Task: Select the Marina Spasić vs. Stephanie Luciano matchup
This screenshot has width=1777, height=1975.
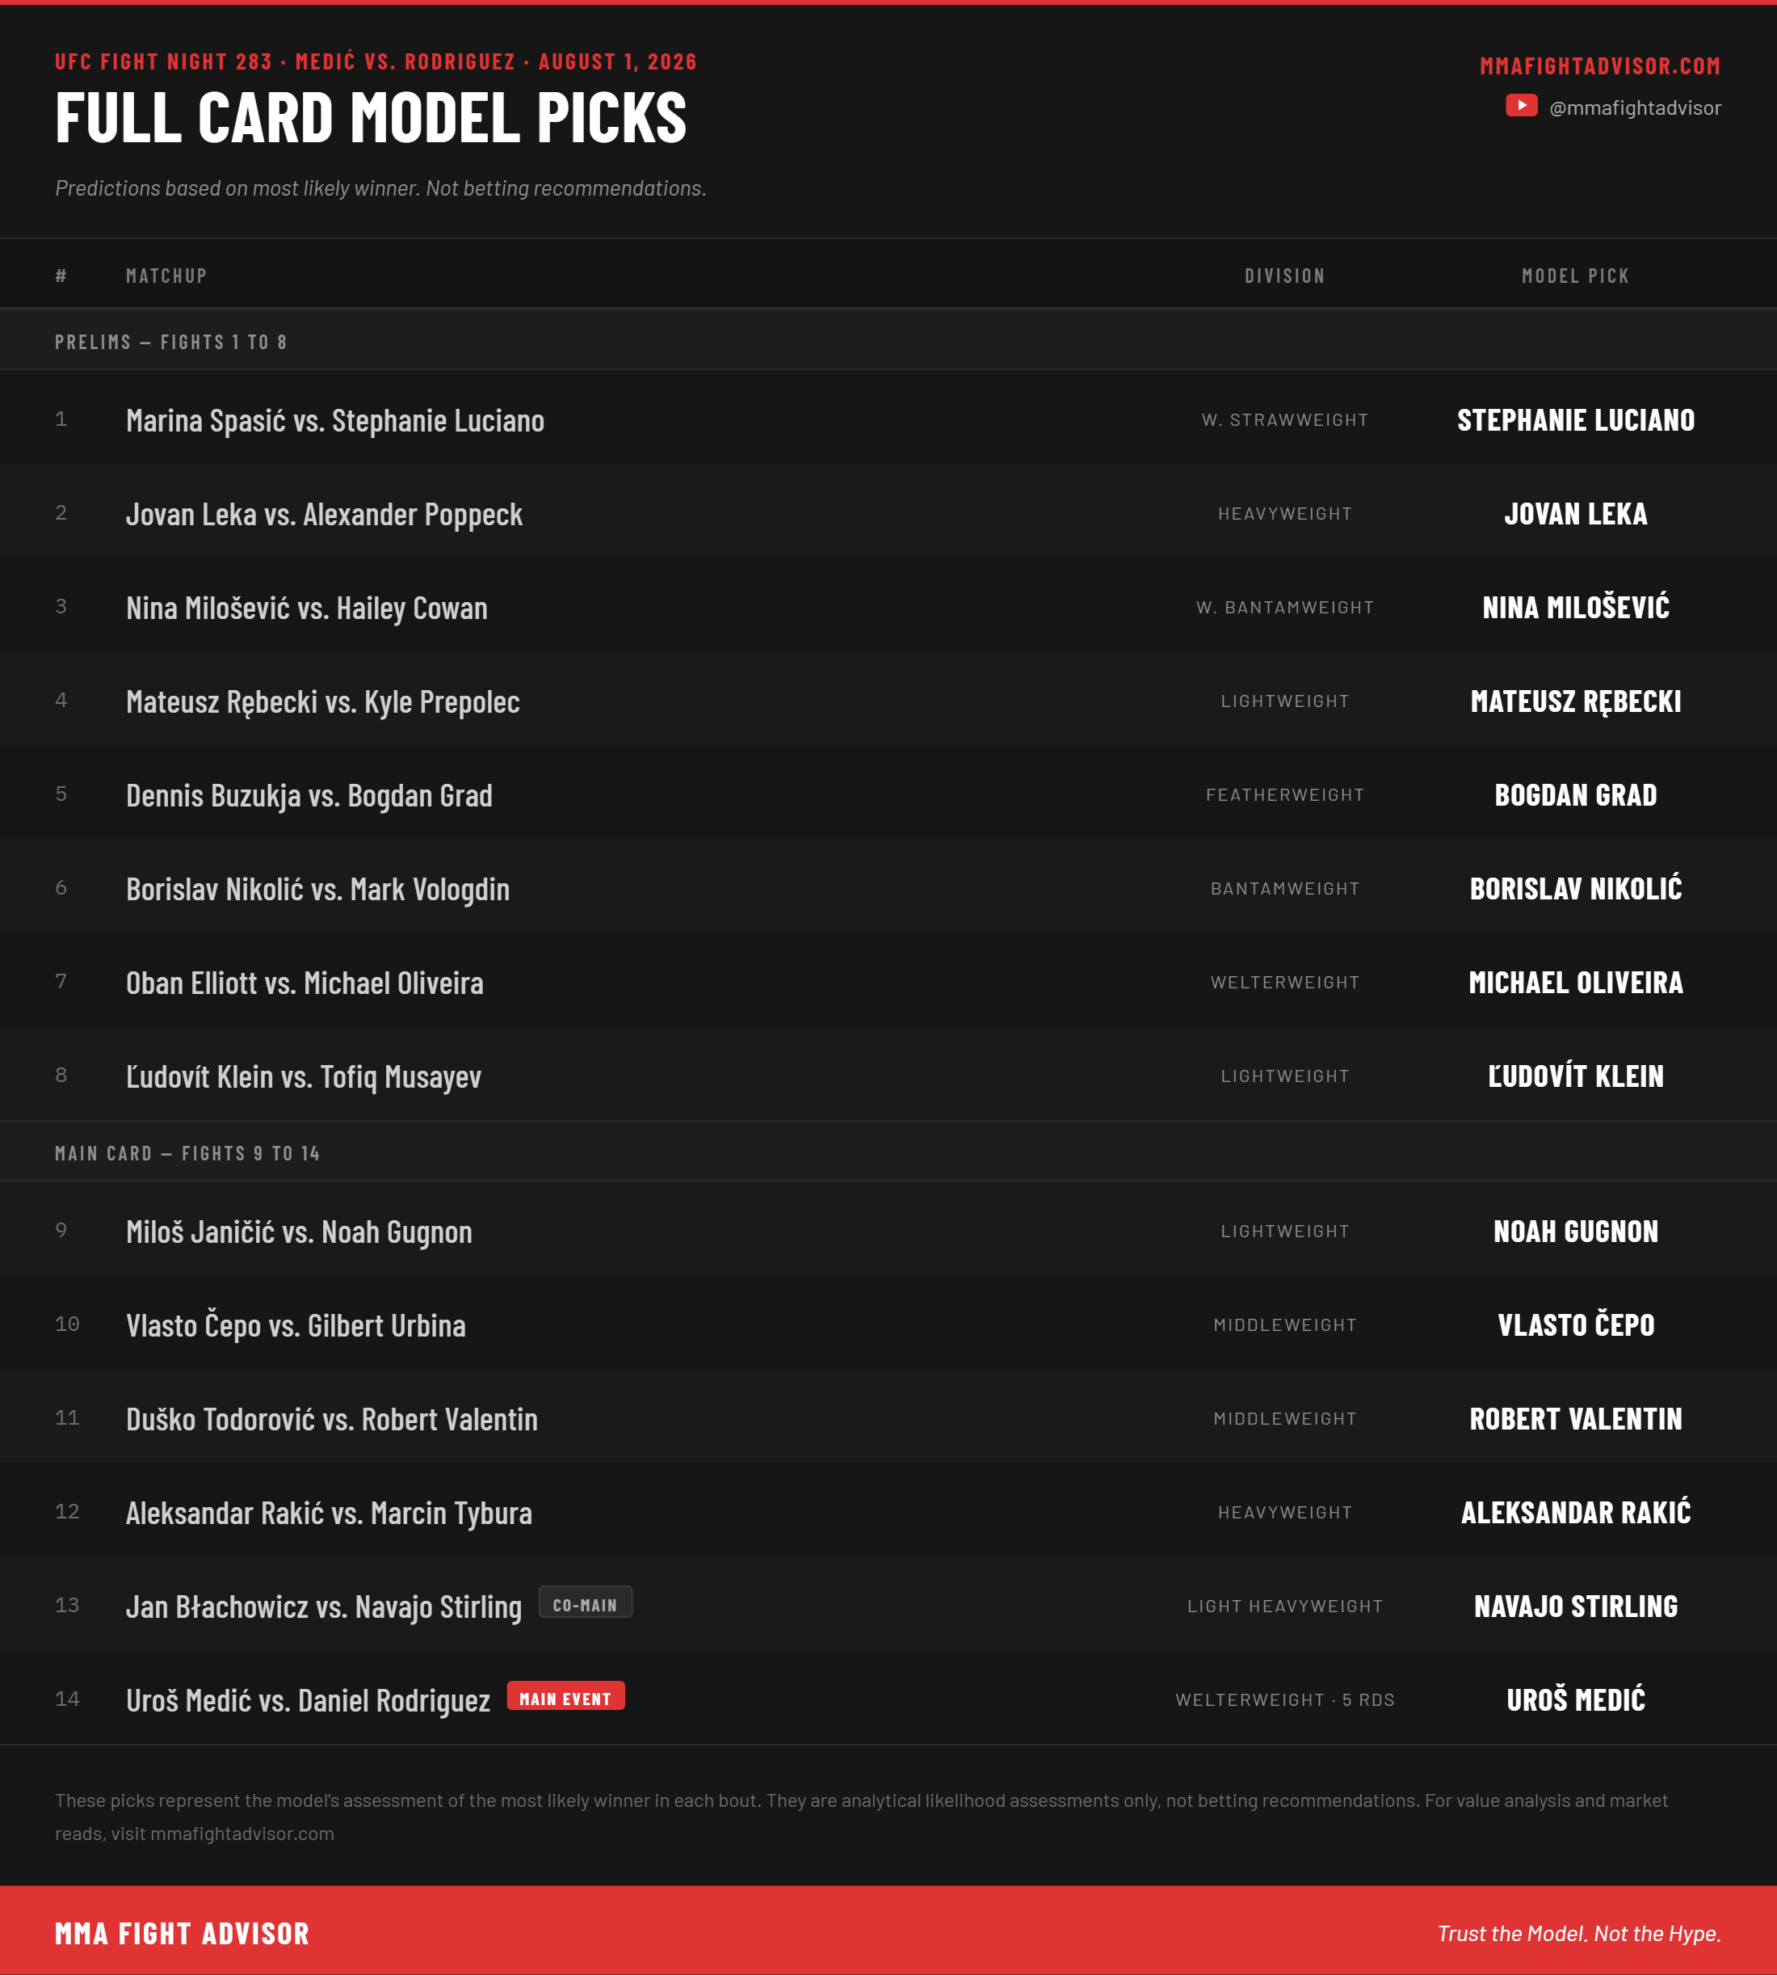Action: tap(335, 421)
